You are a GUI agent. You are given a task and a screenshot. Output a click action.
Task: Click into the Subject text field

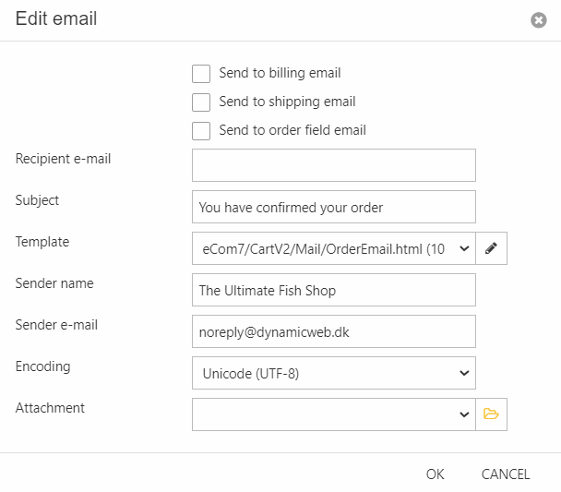(333, 207)
